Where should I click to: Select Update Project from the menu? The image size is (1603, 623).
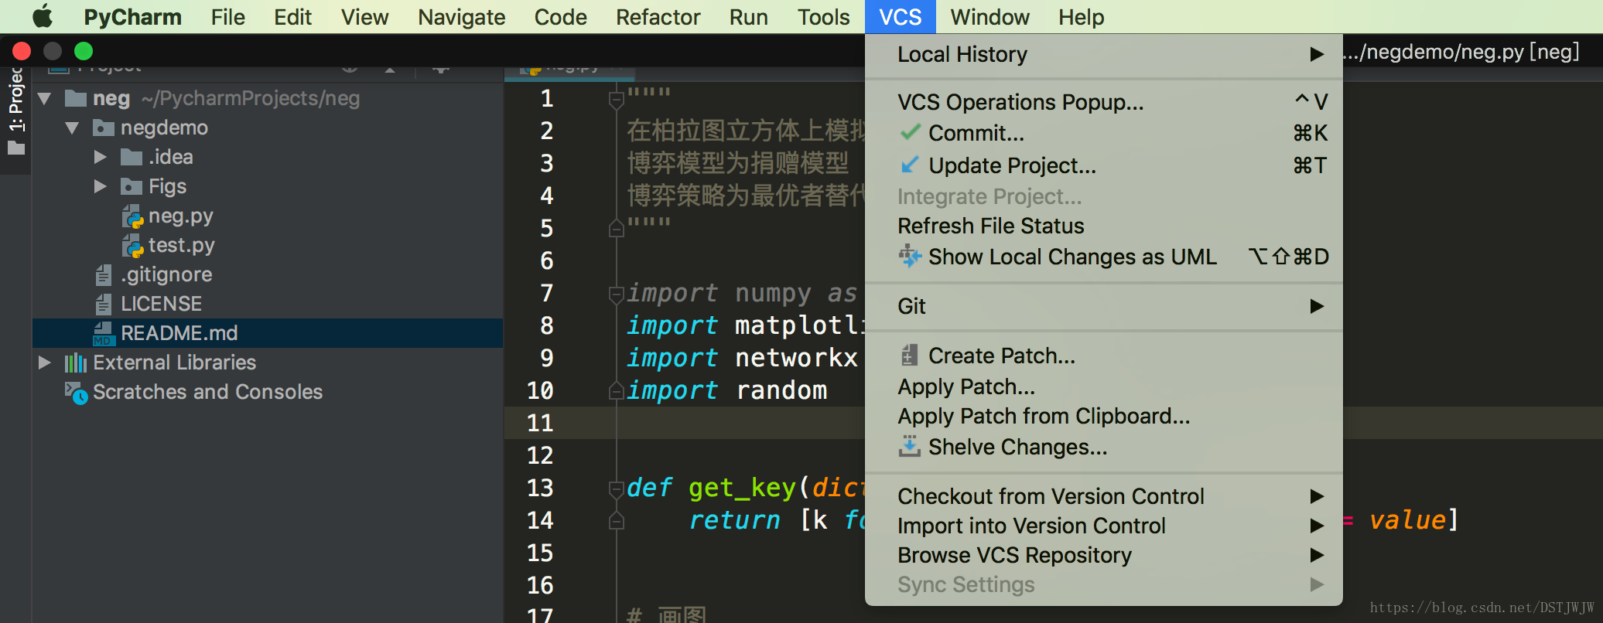point(1104,165)
